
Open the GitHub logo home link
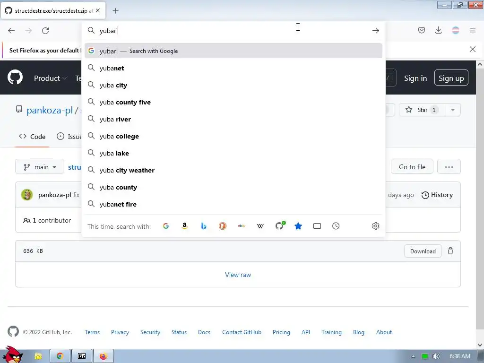tap(15, 77)
